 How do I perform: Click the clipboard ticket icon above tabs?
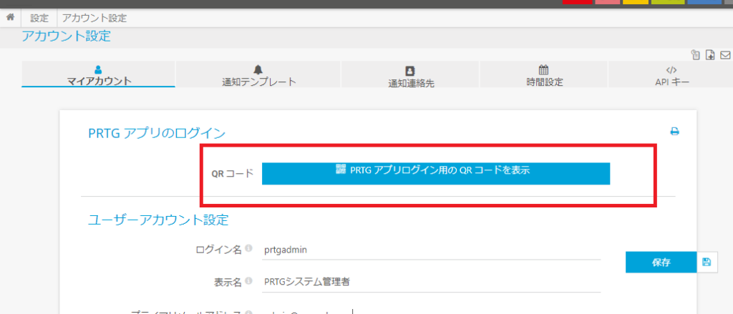pyautogui.click(x=696, y=54)
